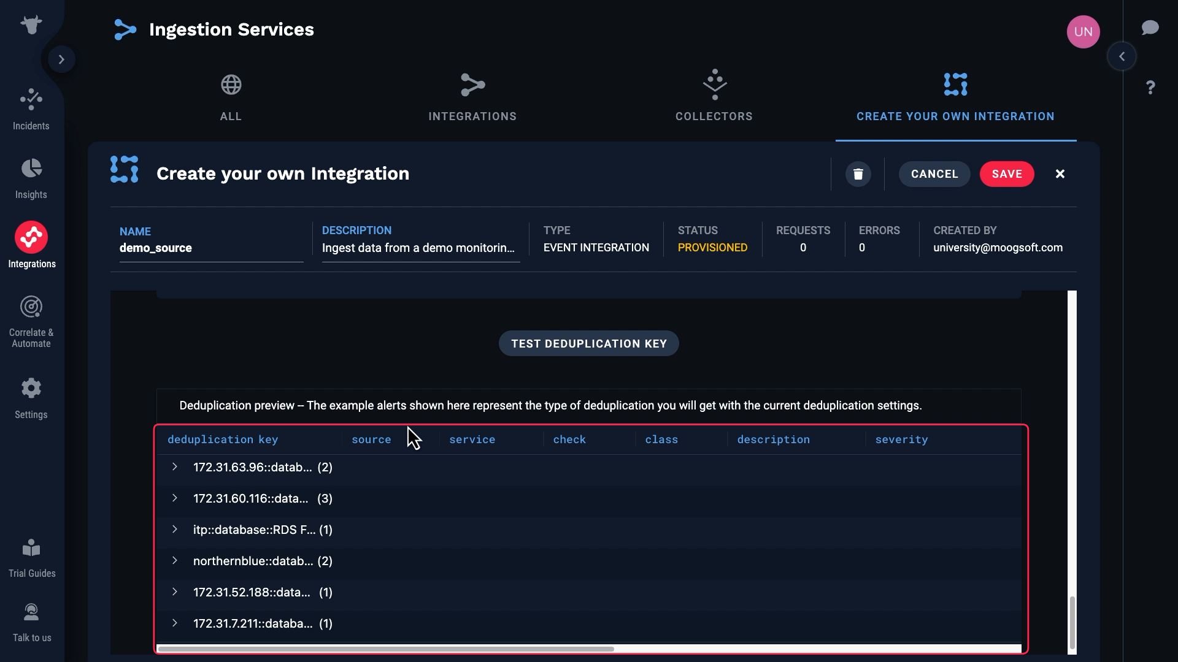Collapse the right side panel chevron
The image size is (1178, 662).
coord(1122,57)
